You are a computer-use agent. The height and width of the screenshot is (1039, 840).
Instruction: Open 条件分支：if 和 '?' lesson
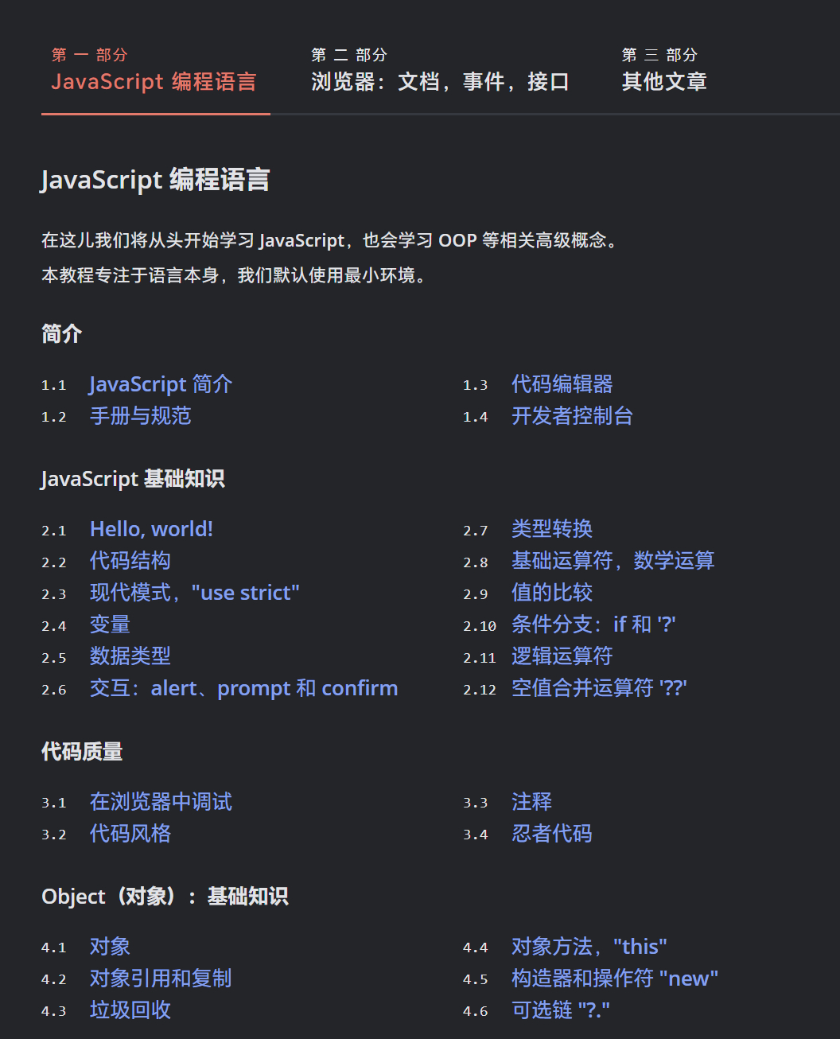coord(593,625)
